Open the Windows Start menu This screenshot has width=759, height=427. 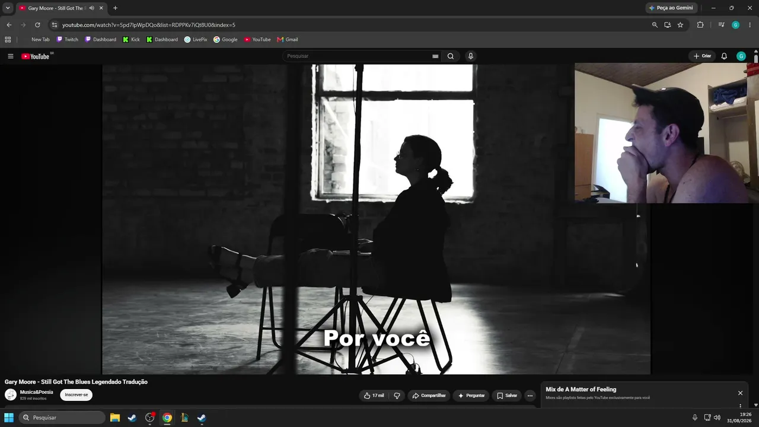click(x=9, y=418)
